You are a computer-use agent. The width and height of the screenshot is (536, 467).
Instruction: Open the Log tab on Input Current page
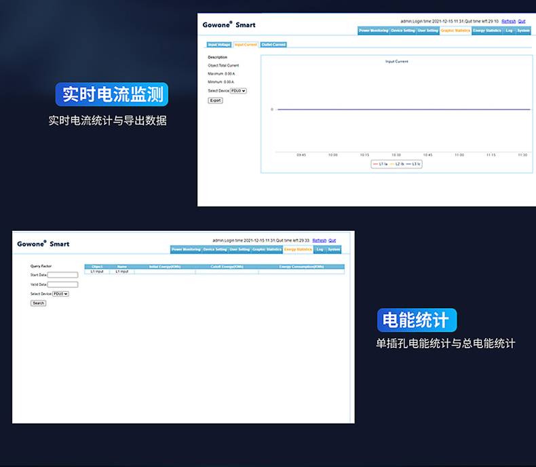pos(509,31)
